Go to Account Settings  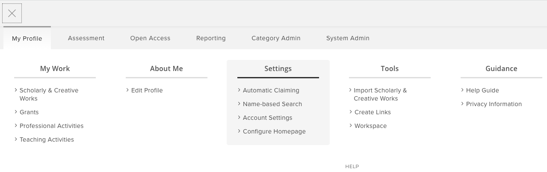(267, 118)
